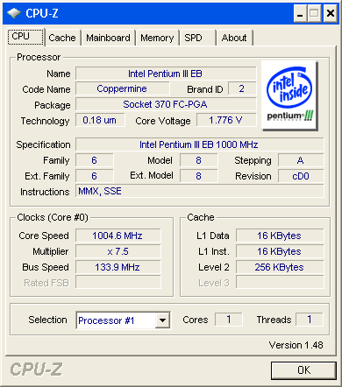Screen dimensions: 342x387
Task: Click the disabled maximize button
Action: [x=315, y=13]
